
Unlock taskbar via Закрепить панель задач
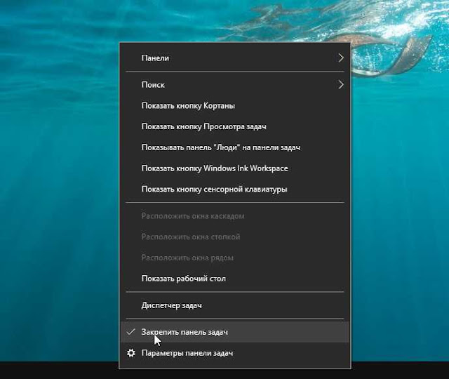[x=234, y=332]
